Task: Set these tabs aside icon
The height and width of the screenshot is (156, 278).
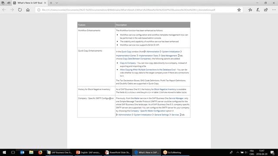Action: click(x=9, y=3)
